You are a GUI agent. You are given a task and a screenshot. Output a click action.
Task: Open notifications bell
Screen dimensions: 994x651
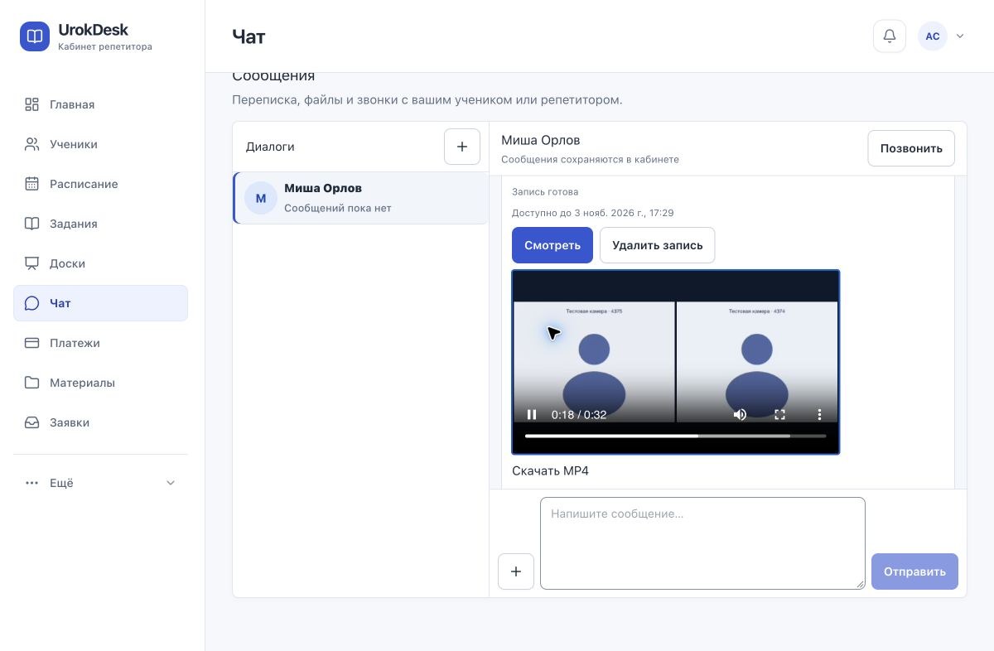[x=890, y=36]
